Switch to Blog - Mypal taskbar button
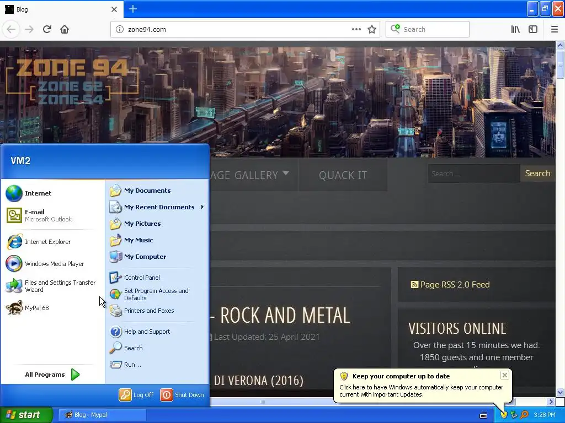This screenshot has width=565, height=423. (102, 415)
